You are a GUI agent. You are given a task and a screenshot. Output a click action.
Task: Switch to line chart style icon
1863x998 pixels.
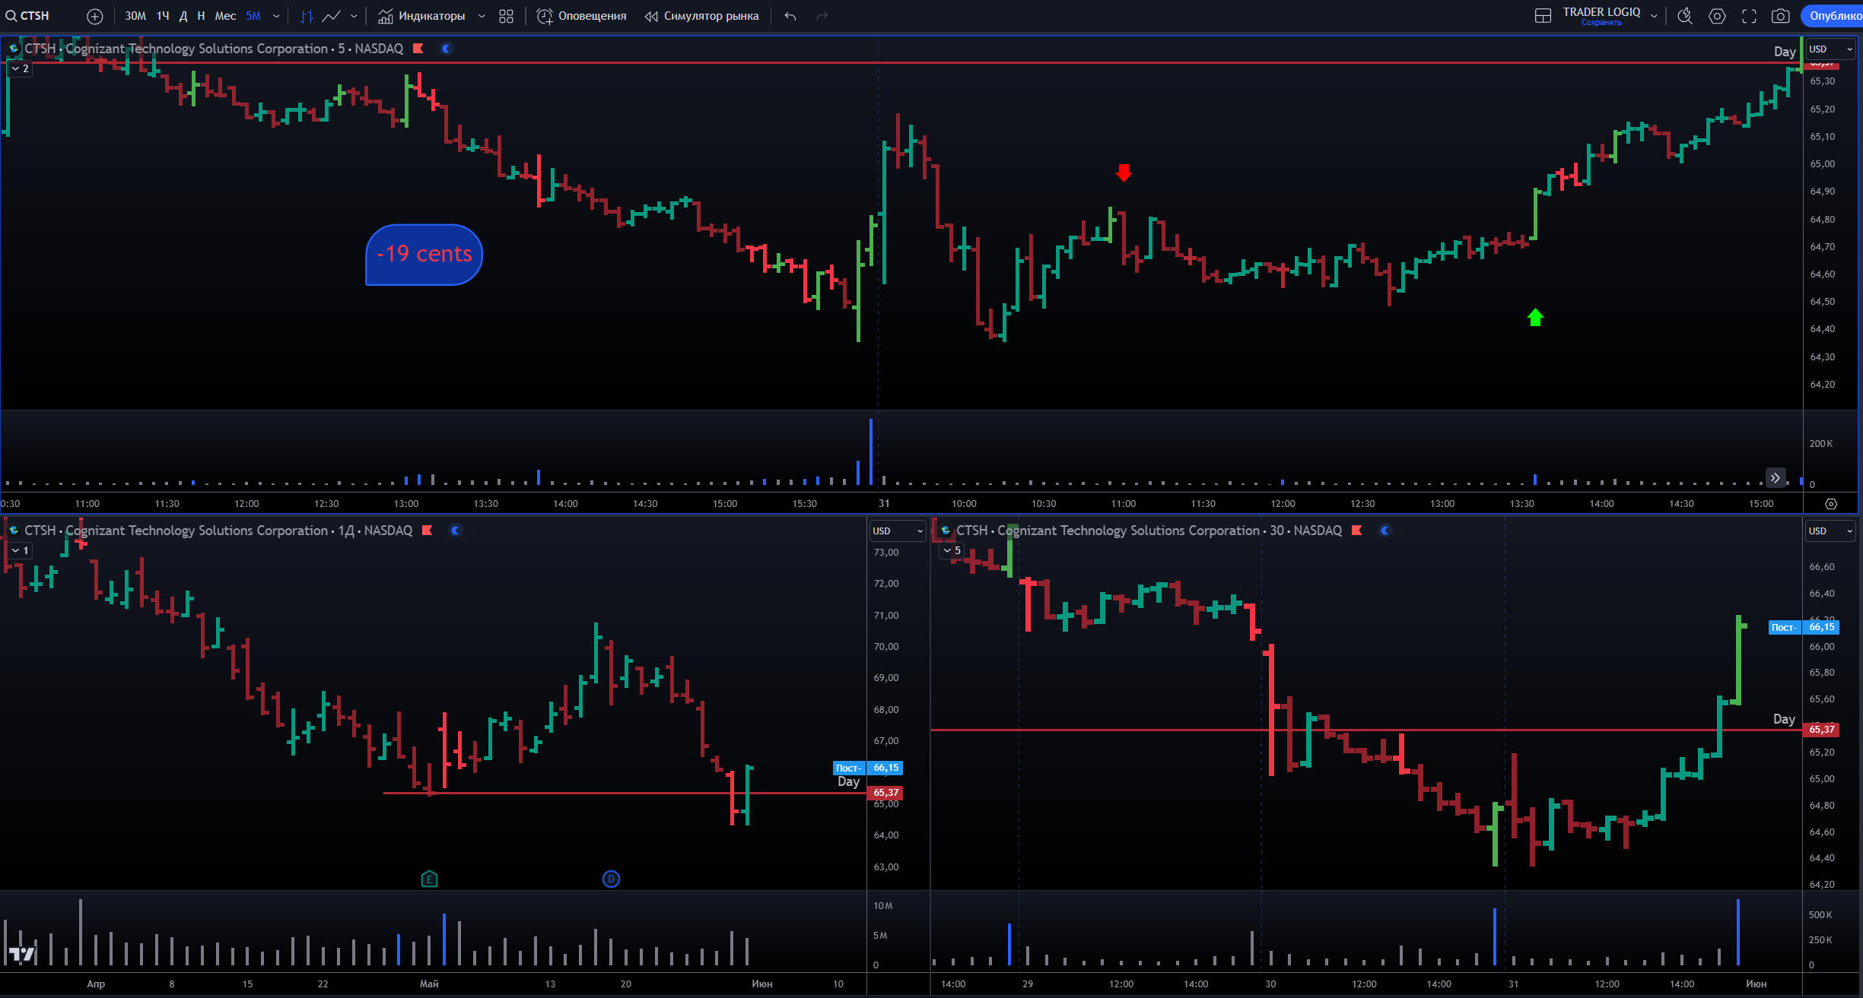coord(331,16)
